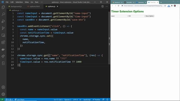Click Prettier status bar item
This screenshot has height=101, width=180.
(x=96, y=100)
